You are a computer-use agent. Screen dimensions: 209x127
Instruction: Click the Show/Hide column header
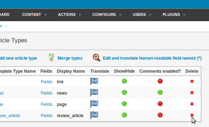click(x=124, y=71)
